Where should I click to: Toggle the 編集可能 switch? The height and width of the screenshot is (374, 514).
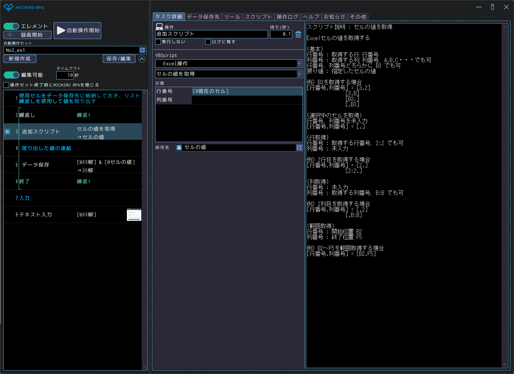coord(11,75)
